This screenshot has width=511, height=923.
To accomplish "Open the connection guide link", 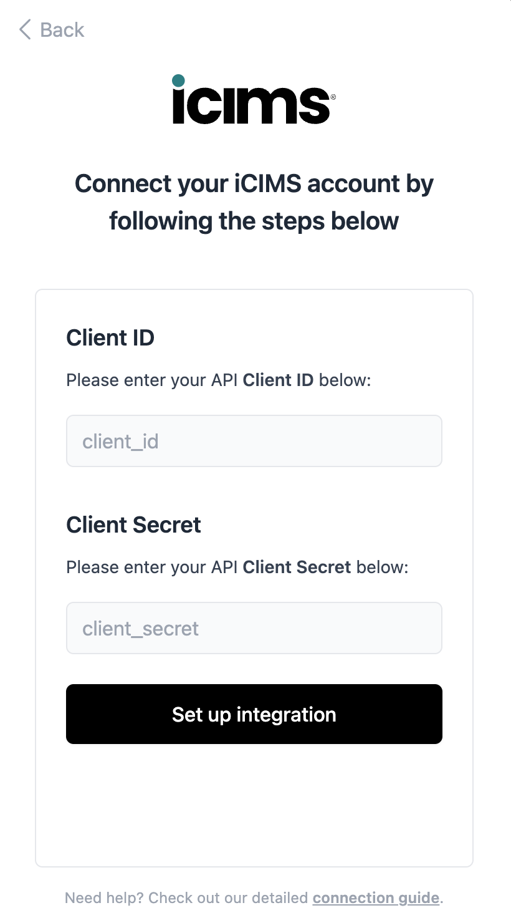I will coord(376,898).
